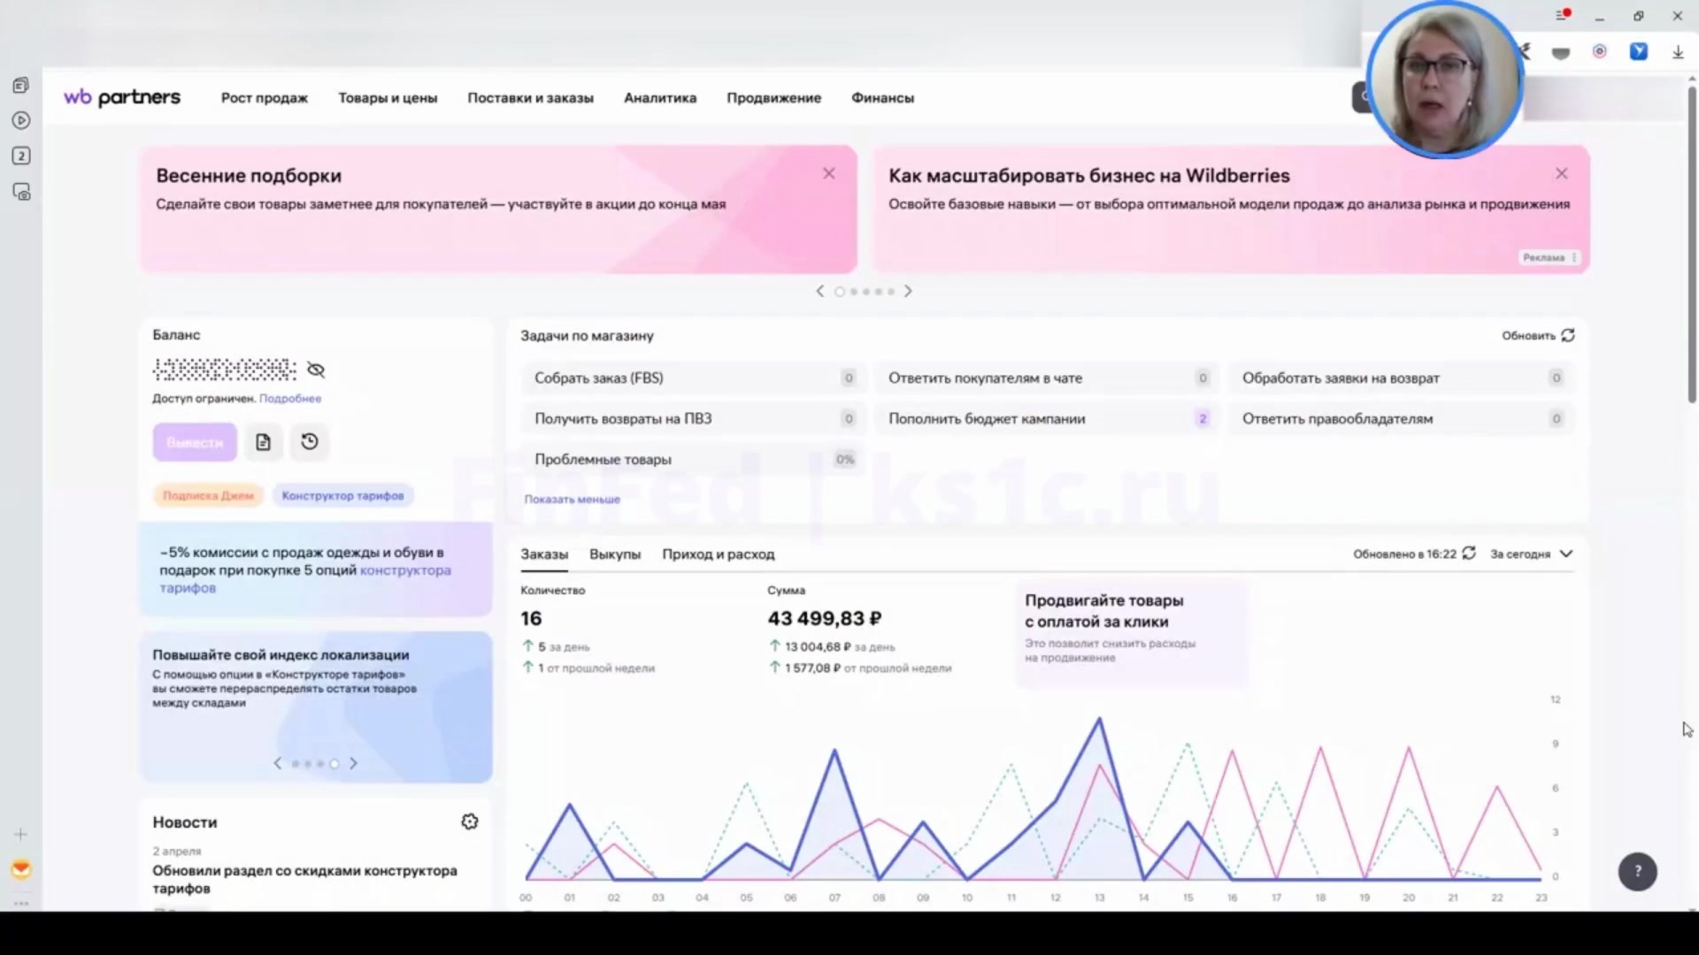Switch to the Выкупы tab
Screen dimensions: 1699x955
pyautogui.click(x=615, y=554)
